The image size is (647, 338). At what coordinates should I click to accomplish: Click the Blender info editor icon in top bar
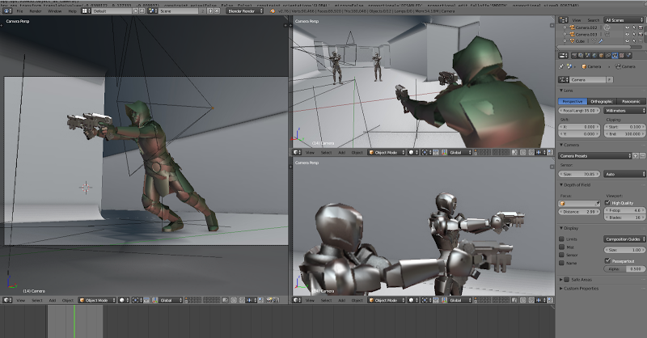[5, 12]
